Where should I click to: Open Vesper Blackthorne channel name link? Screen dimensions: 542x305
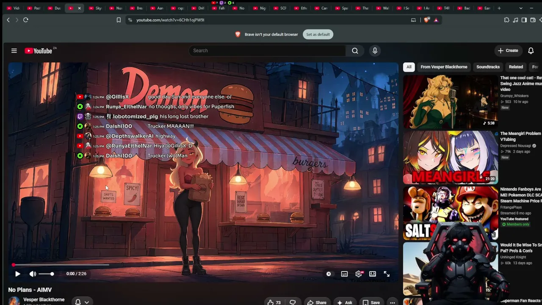tap(44, 299)
